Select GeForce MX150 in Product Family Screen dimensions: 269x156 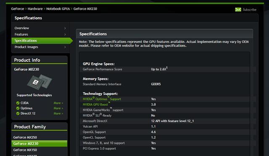pos(25,150)
